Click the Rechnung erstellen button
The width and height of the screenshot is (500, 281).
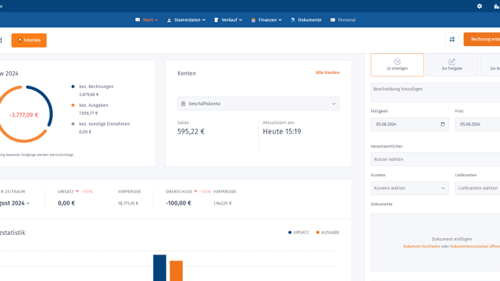pyautogui.click(x=482, y=39)
